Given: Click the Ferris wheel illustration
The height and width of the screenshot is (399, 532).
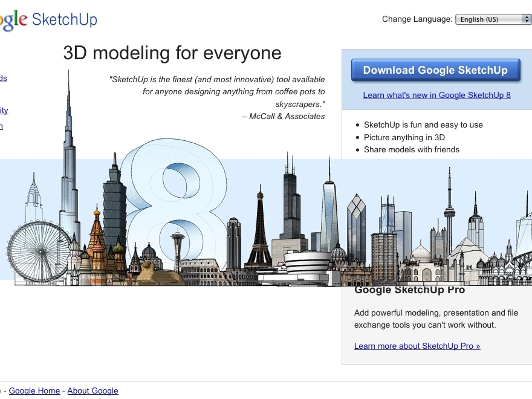Looking at the screenshot, I should click(39, 251).
